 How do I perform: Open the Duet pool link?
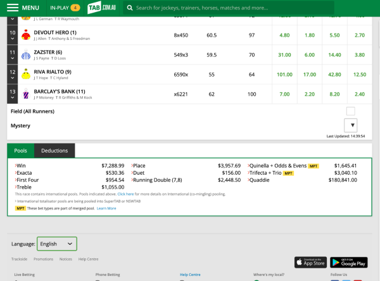click(x=138, y=173)
